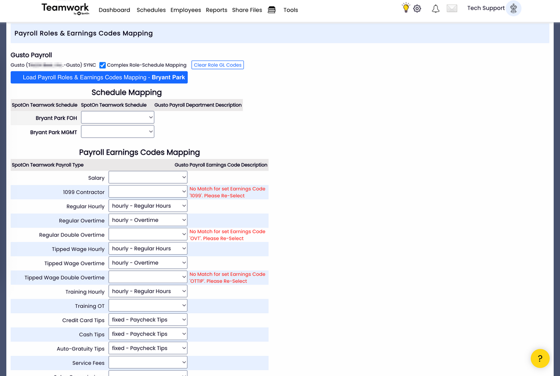The image size is (560, 376).
Task: Click the 'No Match' error for code 'OVT'
Action: tap(227, 235)
